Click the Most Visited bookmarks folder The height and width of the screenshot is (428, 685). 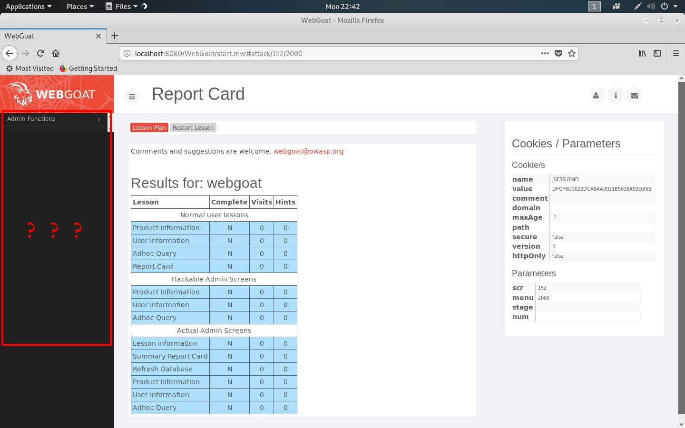point(29,68)
